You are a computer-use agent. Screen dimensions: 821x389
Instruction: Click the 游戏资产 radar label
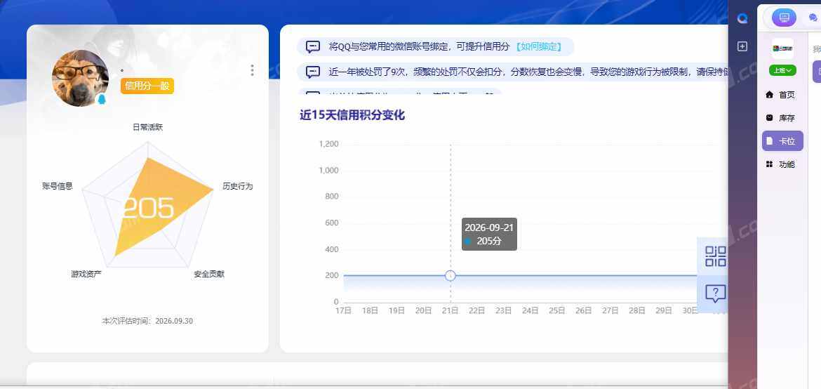pos(86,274)
